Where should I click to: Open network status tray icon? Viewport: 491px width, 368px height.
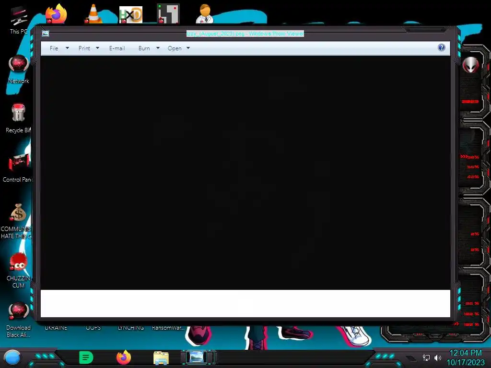(x=426, y=357)
